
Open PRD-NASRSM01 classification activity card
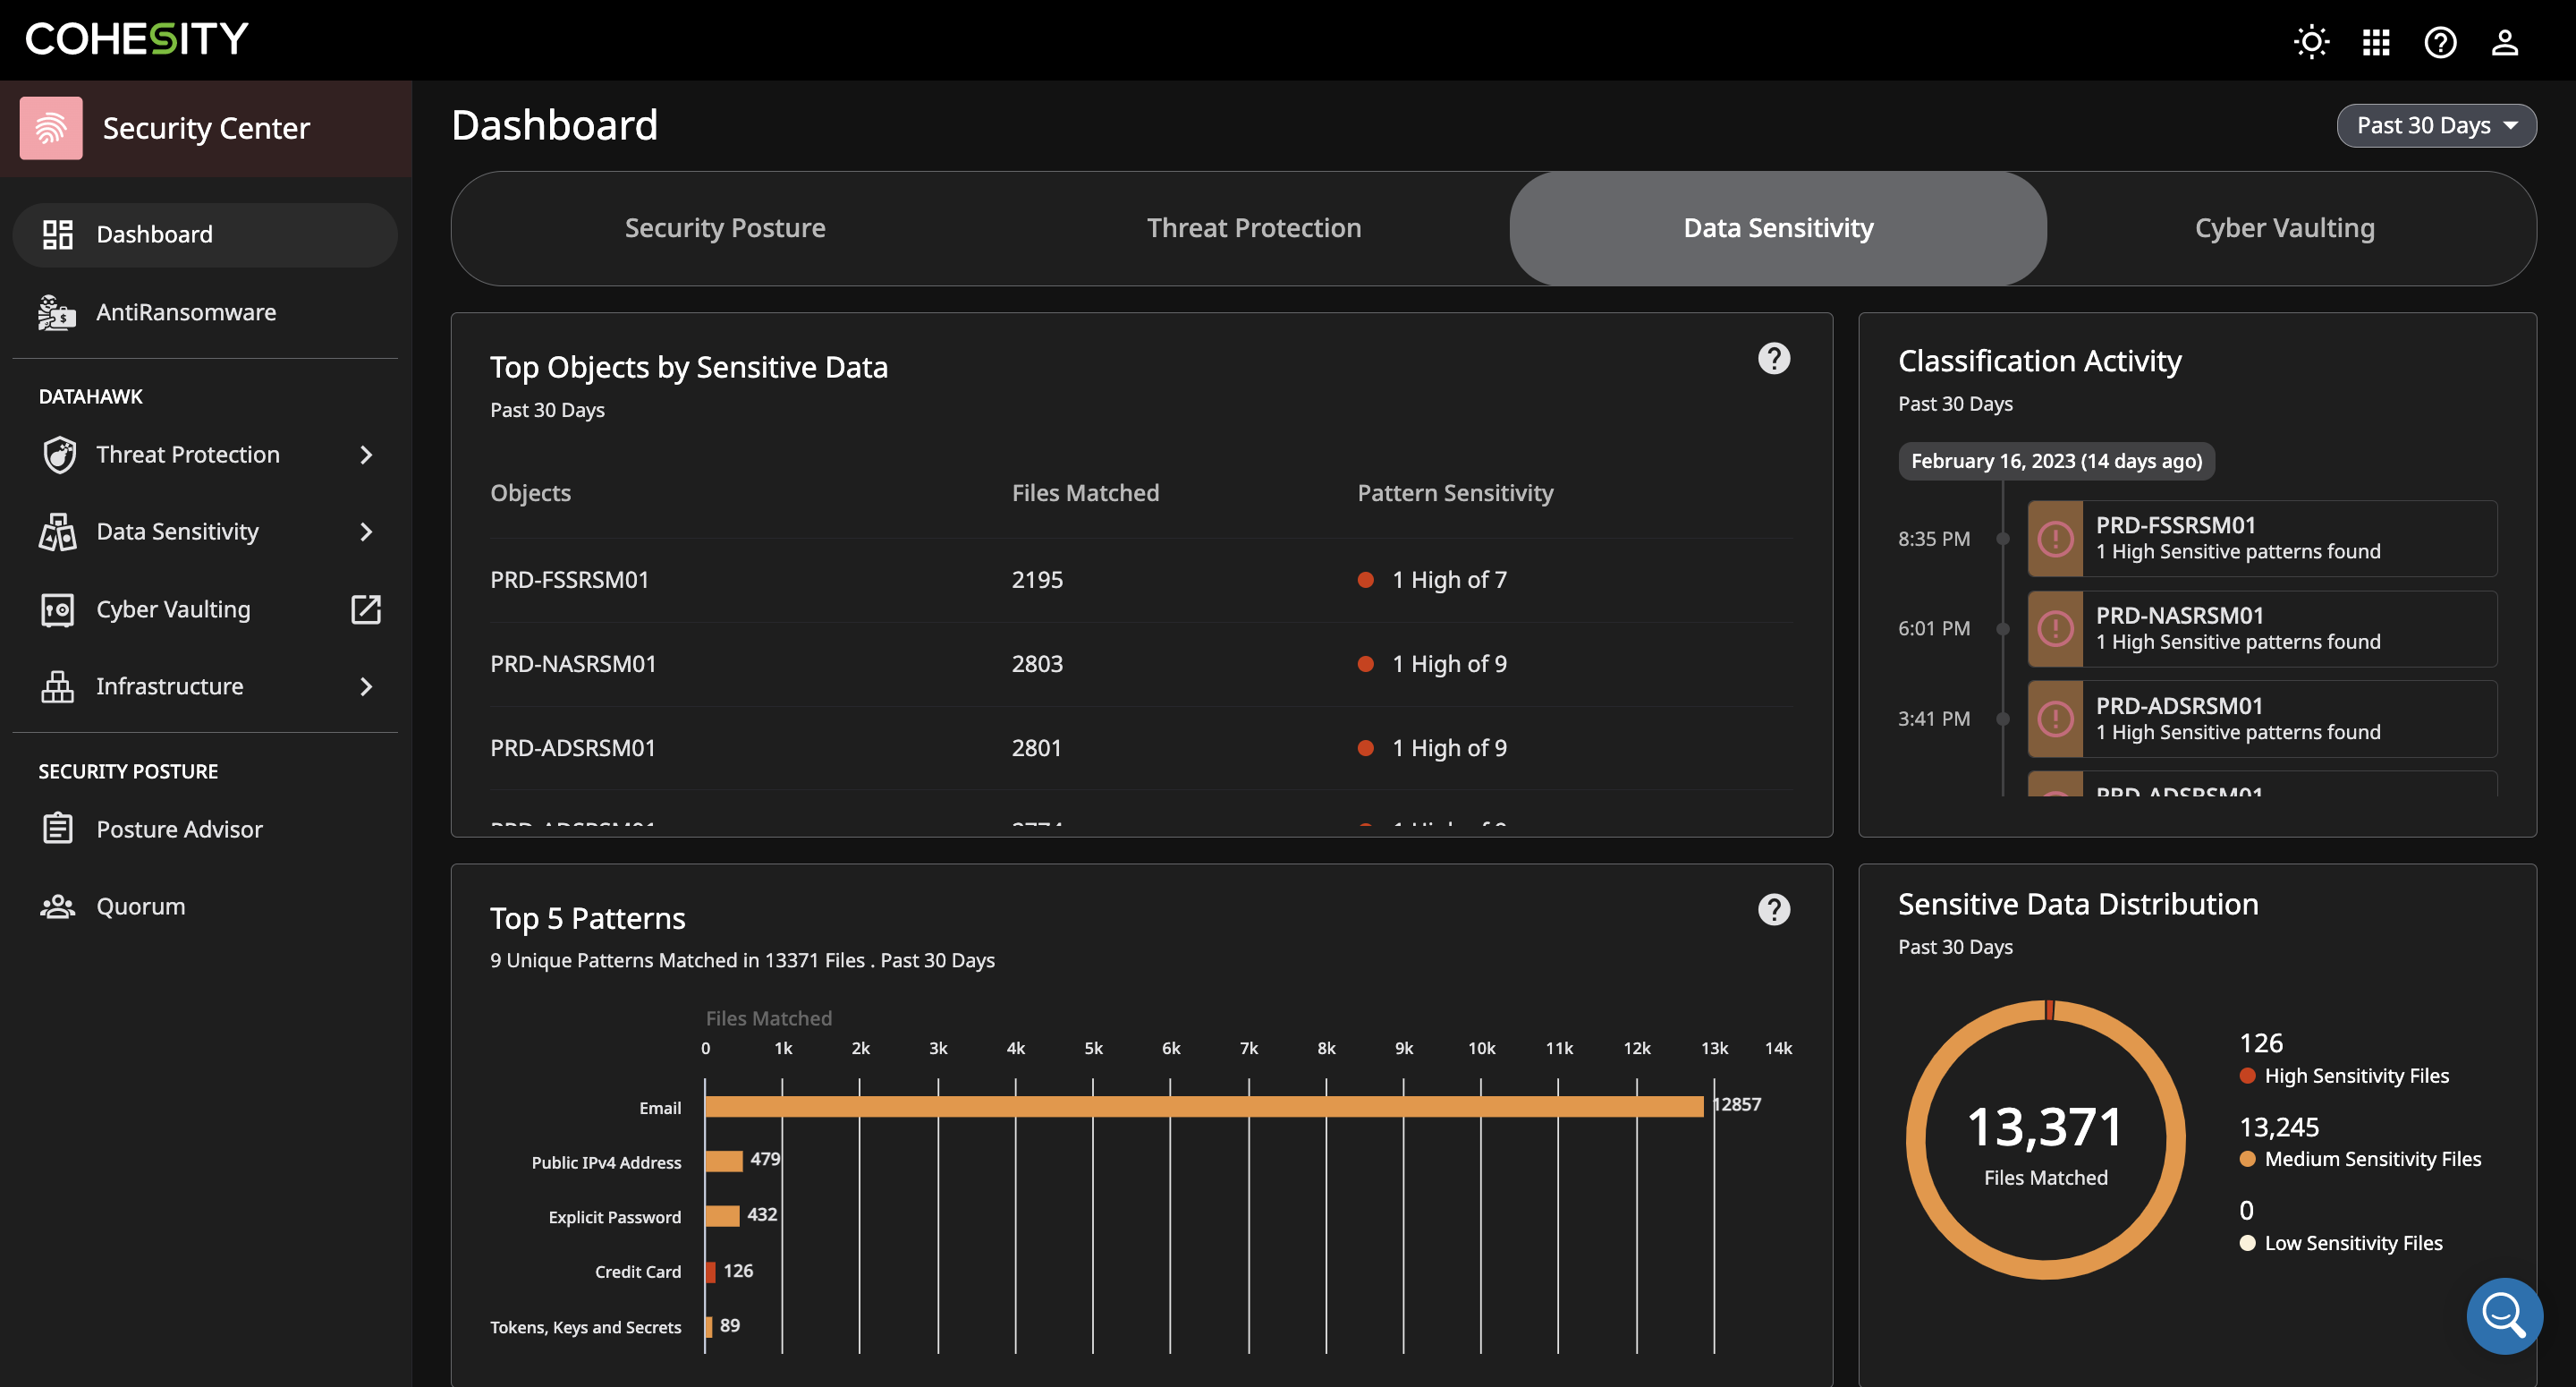pyautogui.click(x=2262, y=628)
